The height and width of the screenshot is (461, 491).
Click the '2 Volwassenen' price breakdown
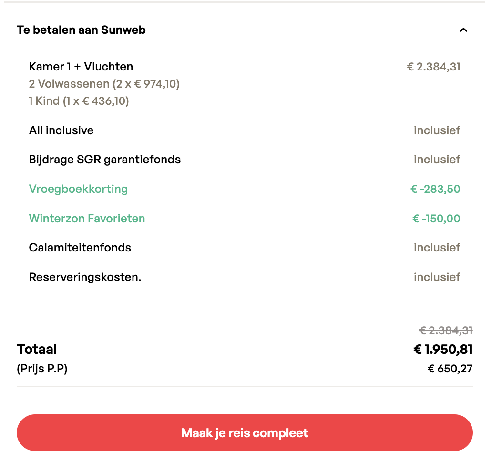(x=104, y=84)
